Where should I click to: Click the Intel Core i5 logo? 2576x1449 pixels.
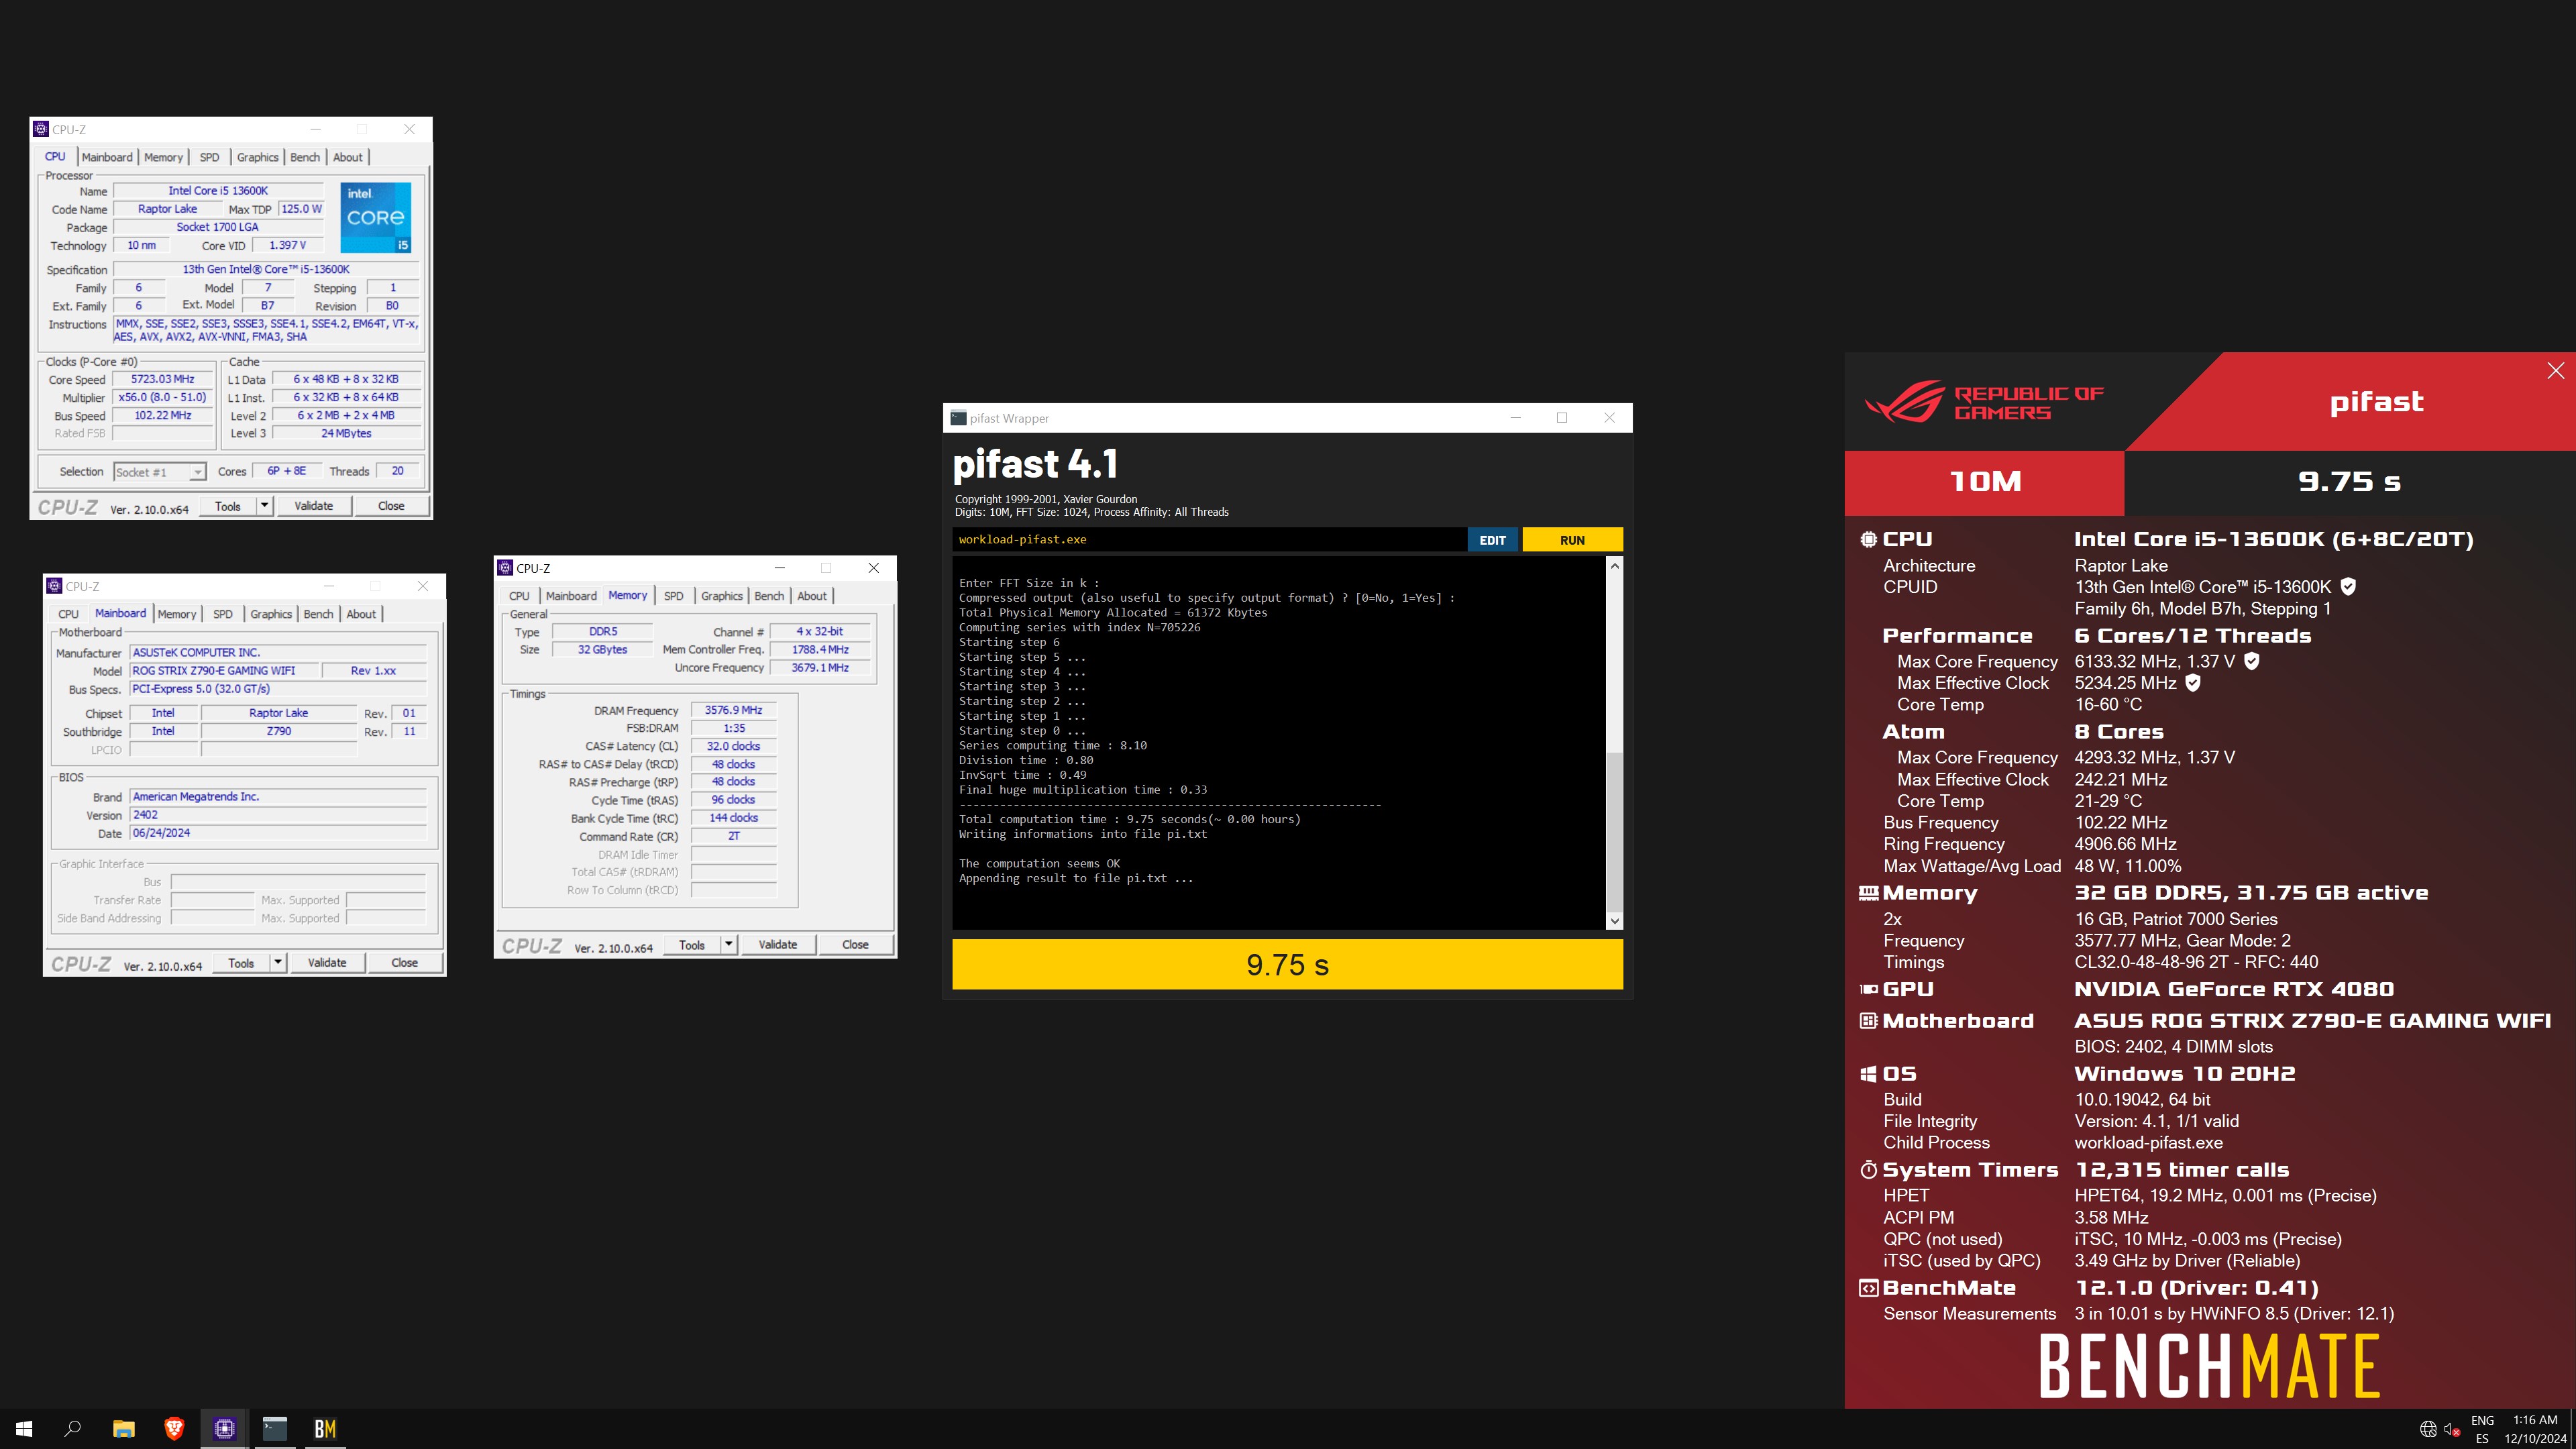pos(375,217)
